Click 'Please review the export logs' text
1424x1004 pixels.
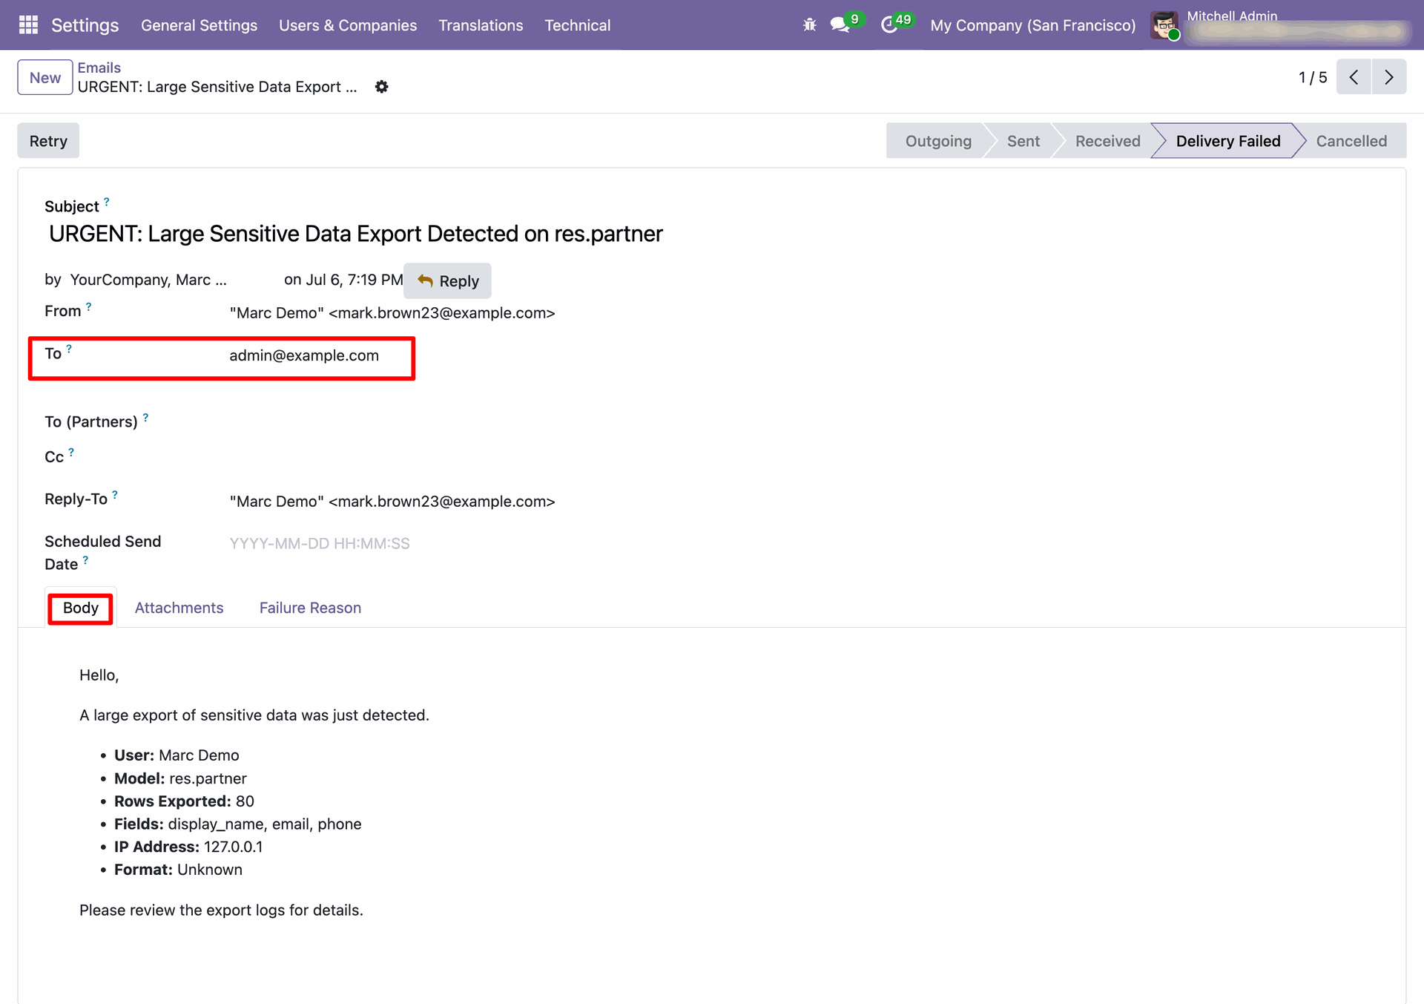tap(221, 911)
